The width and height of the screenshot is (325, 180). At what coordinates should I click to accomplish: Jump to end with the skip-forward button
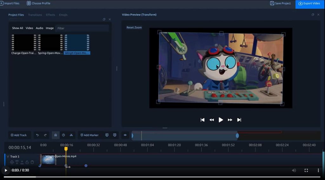click(239, 120)
